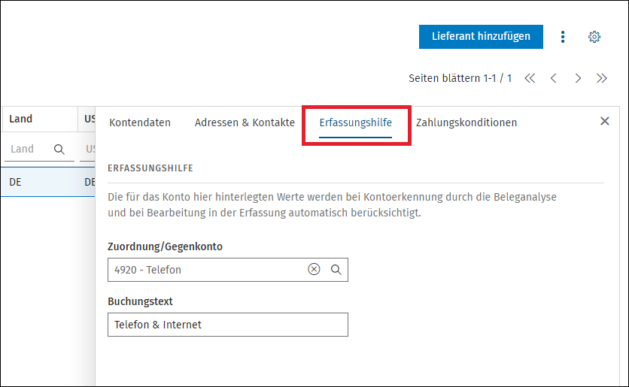Click the ERFASSUNGSHILFE section heading
This screenshot has width=629, height=387.
[150, 168]
